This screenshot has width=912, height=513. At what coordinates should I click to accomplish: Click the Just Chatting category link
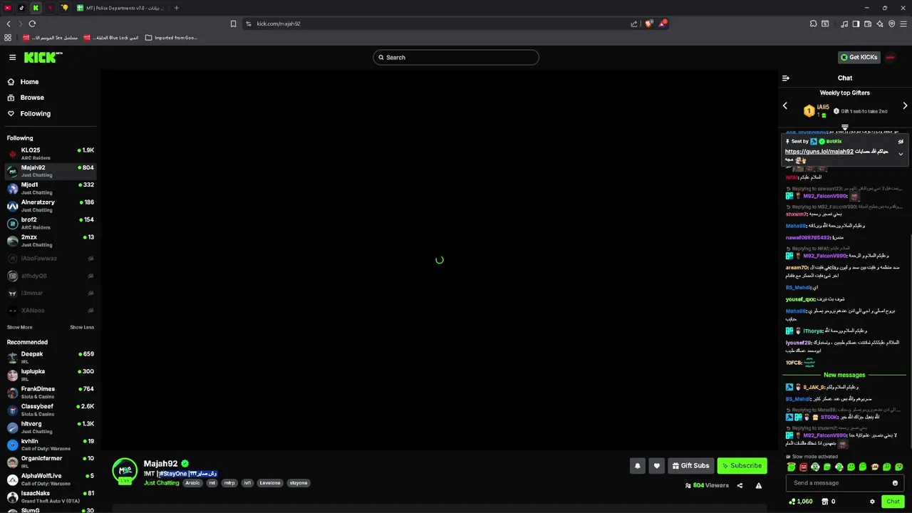(x=162, y=483)
